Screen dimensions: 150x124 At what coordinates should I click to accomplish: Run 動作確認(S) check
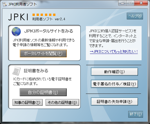pyautogui.click(x=114, y=72)
